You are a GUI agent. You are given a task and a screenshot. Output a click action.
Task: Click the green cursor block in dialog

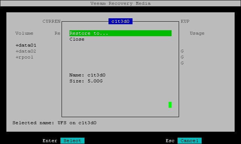coord(170,105)
